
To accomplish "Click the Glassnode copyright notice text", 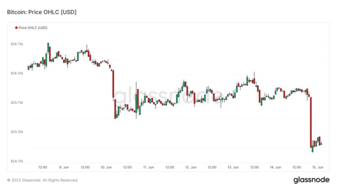I will (43, 180).
